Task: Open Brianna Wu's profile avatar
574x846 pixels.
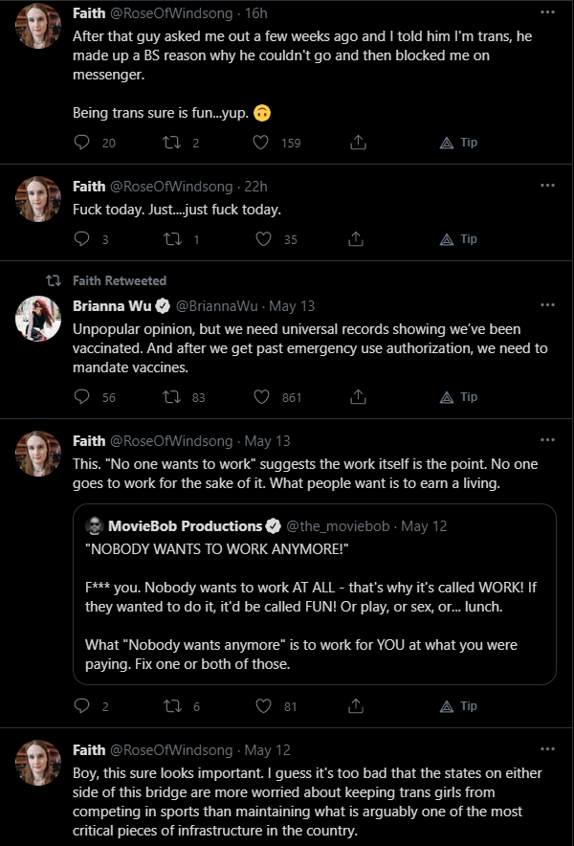Action: point(37,319)
